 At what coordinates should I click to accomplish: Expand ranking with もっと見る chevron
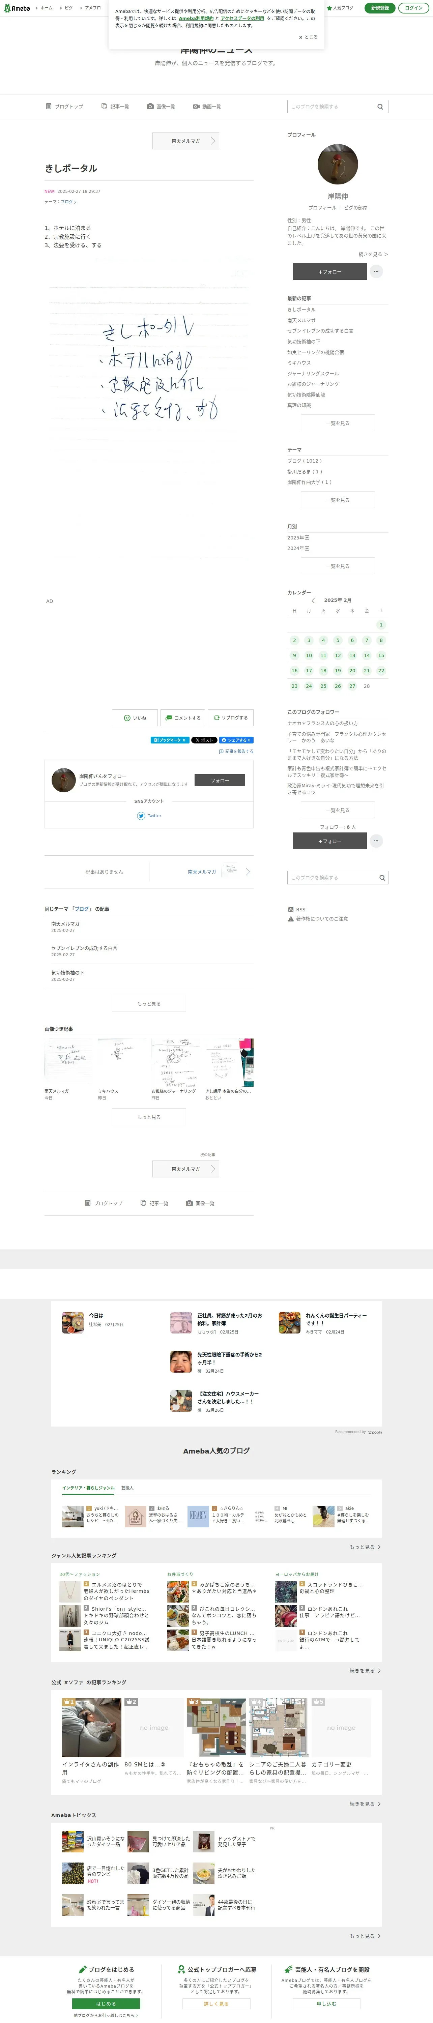click(x=366, y=1547)
